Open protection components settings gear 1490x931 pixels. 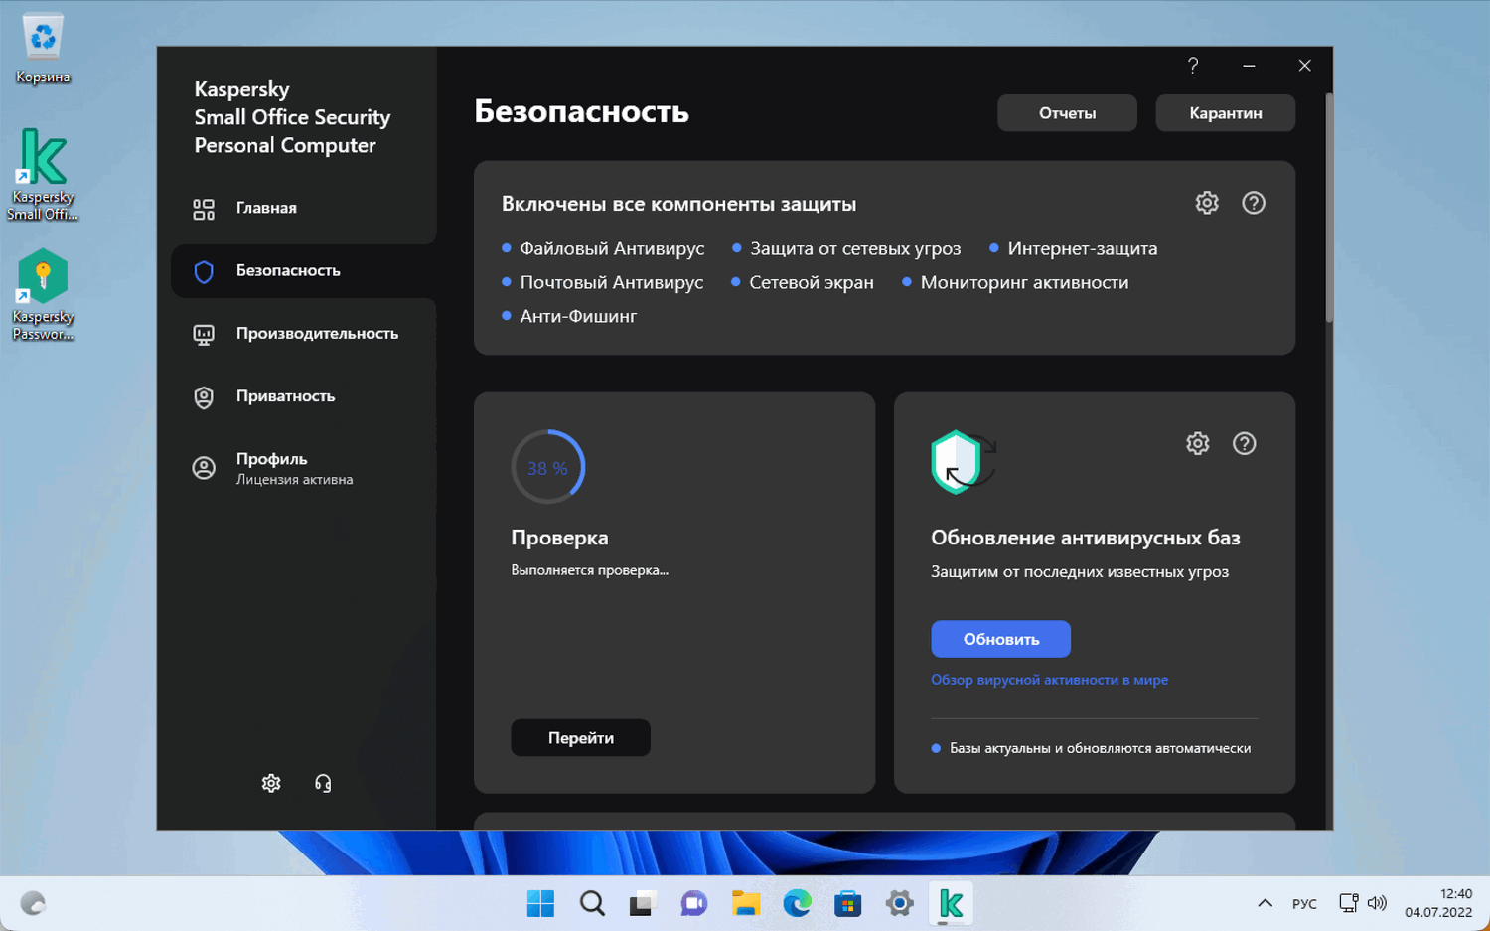(x=1207, y=203)
